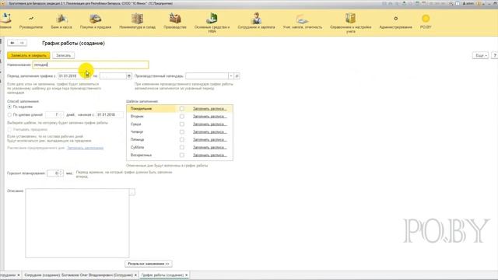Fill schedule link for Воскресенье
This screenshot has width=498, height=280.
tap(210, 156)
